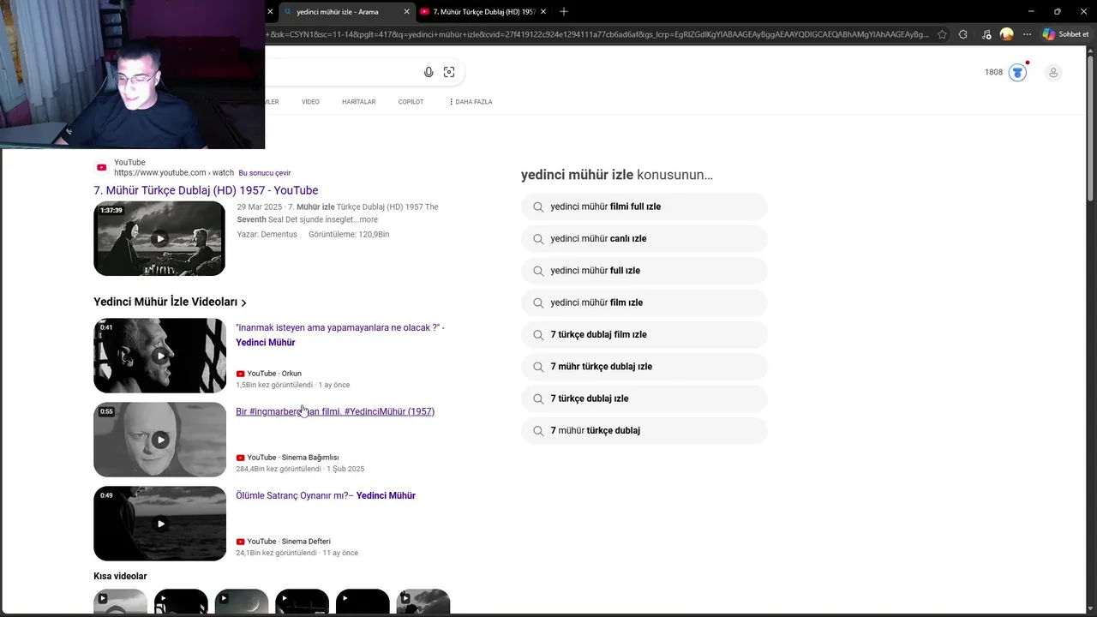Search suggestion '7 türkçe dublaj izle'

pyautogui.click(x=644, y=398)
